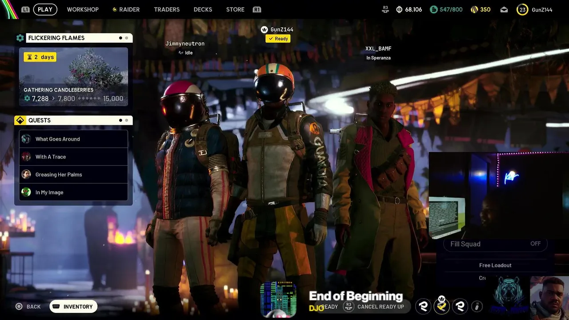Image resolution: width=569 pixels, height=320 pixels.
Task: Click the yellow dot icon beside RAIDER
Action: pos(115,9)
